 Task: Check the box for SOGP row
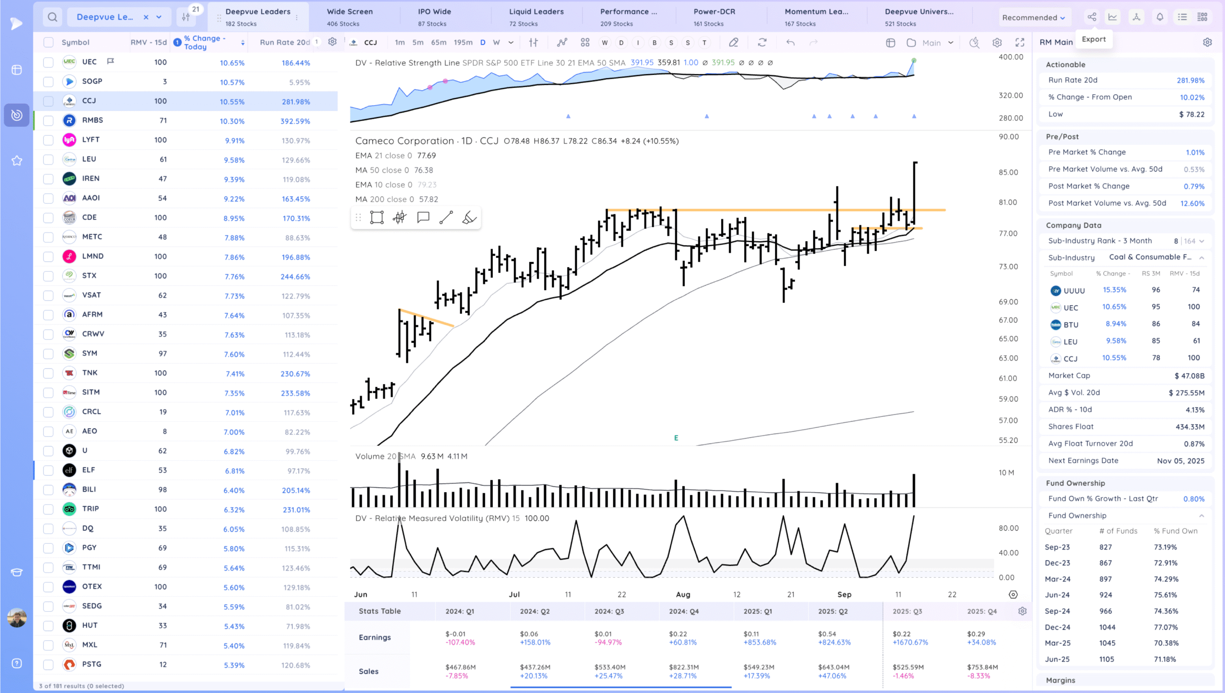48,82
